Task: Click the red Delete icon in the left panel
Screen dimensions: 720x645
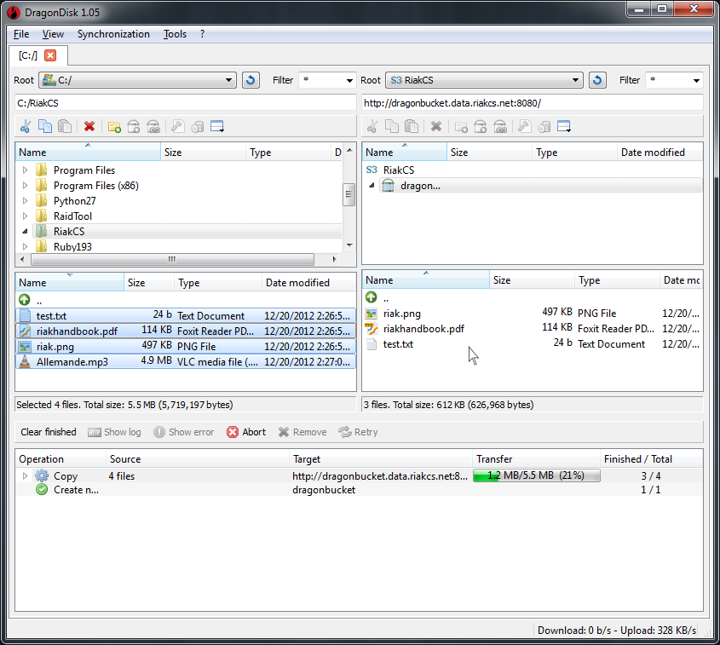Action: click(89, 126)
